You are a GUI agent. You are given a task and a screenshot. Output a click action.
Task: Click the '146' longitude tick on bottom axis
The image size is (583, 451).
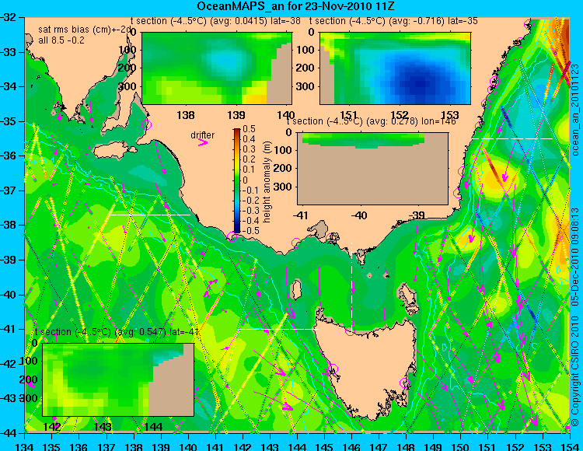point(351,446)
